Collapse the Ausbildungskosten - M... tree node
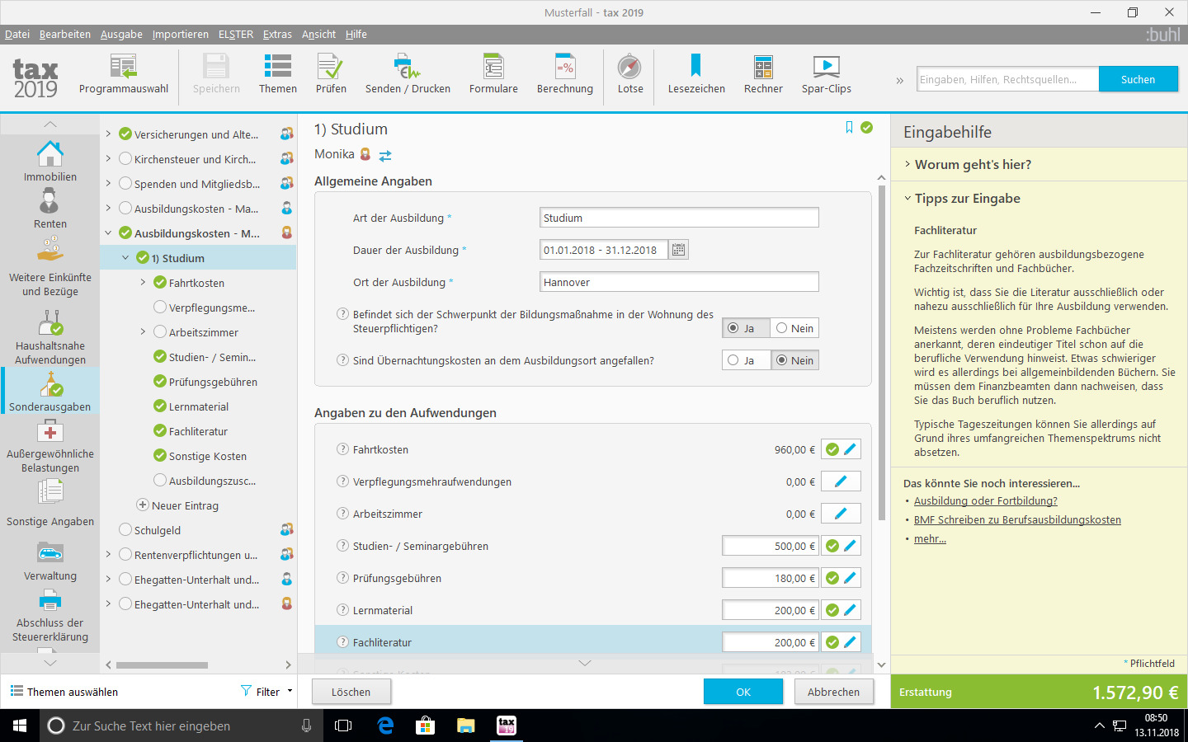 coord(108,233)
